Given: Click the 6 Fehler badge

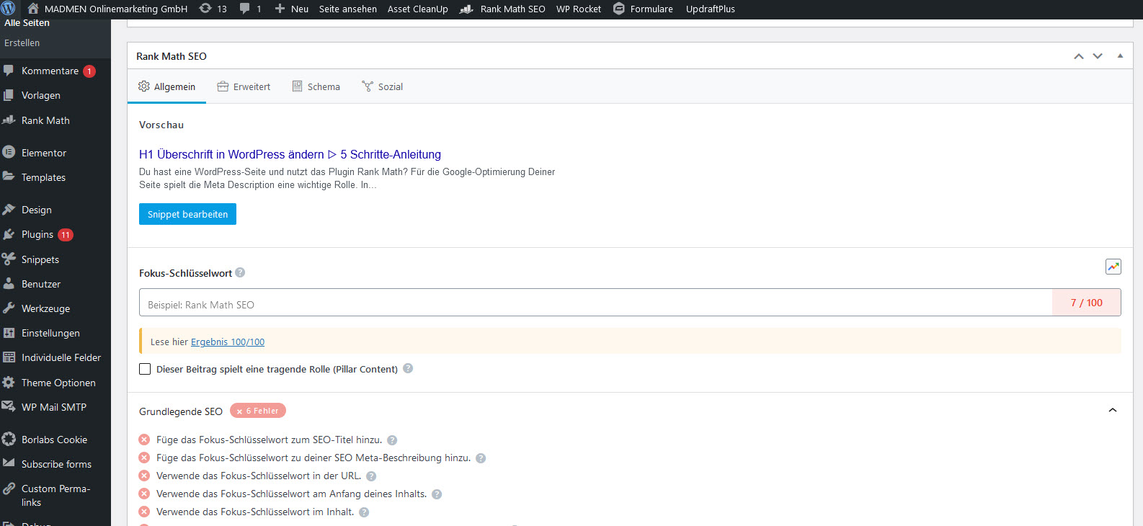Looking at the screenshot, I should click(258, 411).
